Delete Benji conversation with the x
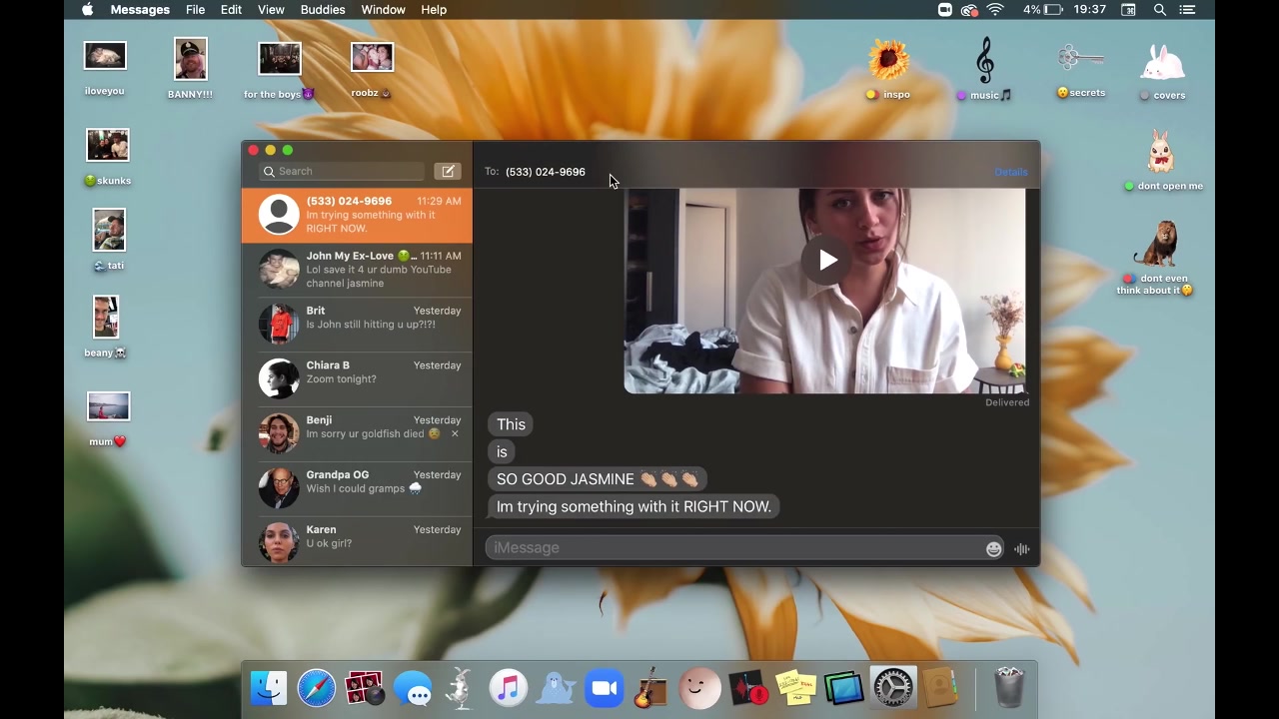Screen dimensions: 1279x719 click(x=455, y=434)
